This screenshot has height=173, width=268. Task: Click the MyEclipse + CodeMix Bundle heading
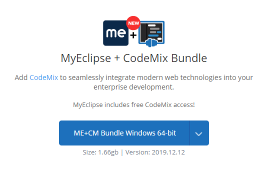134,59
